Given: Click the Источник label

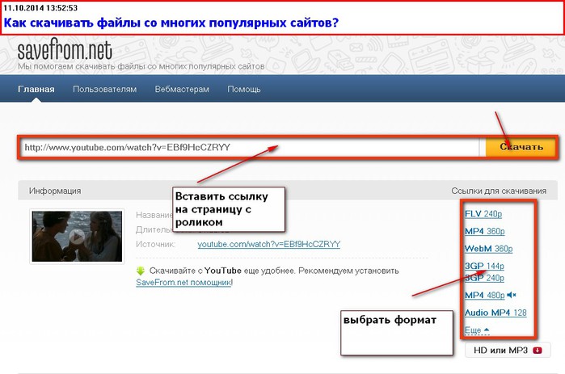Looking at the screenshot, I should point(155,244).
